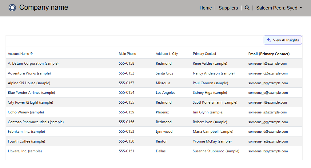Click email someone_c@example.com

[x=268, y=73]
